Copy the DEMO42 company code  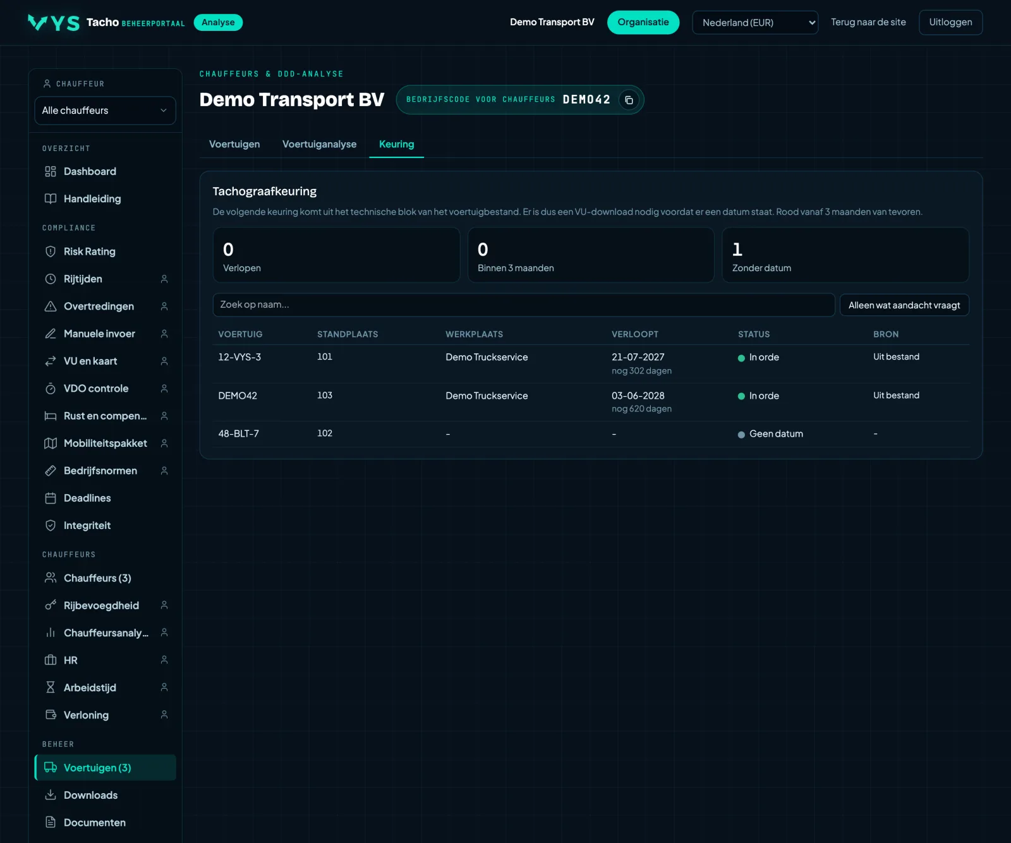click(x=629, y=100)
